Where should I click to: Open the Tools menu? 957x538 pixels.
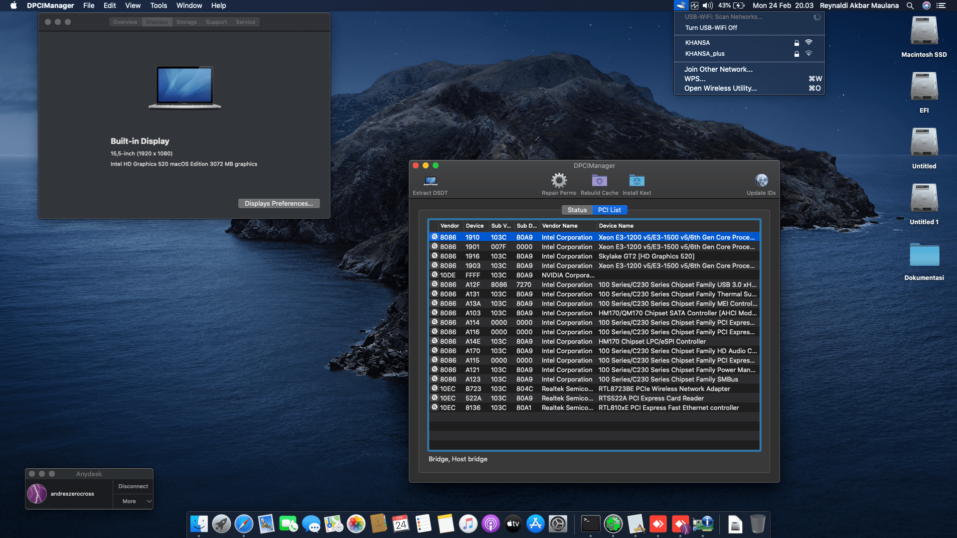pyautogui.click(x=159, y=5)
